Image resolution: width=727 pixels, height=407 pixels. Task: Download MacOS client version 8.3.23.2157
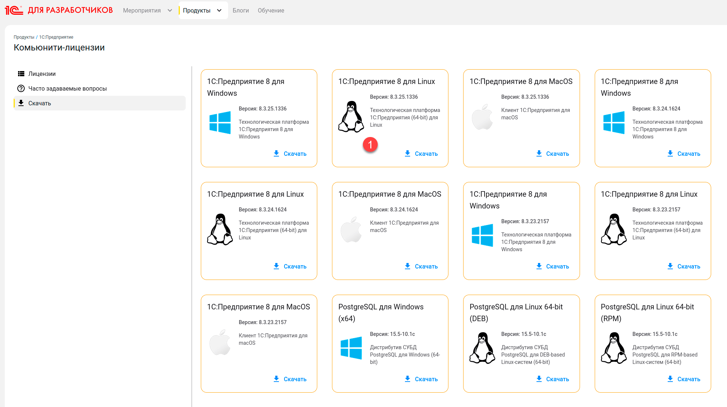[290, 379]
